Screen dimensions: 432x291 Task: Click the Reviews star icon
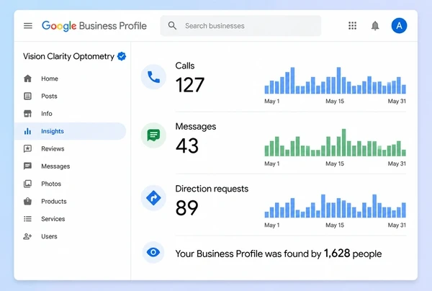point(27,149)
